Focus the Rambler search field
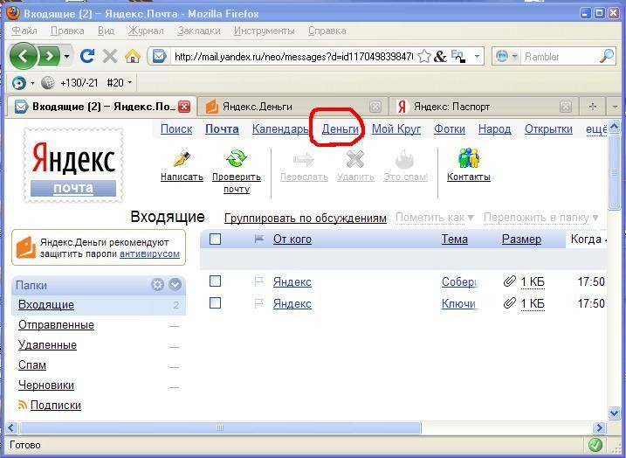Screen dimensions: 626x458 tap(561, 56)
